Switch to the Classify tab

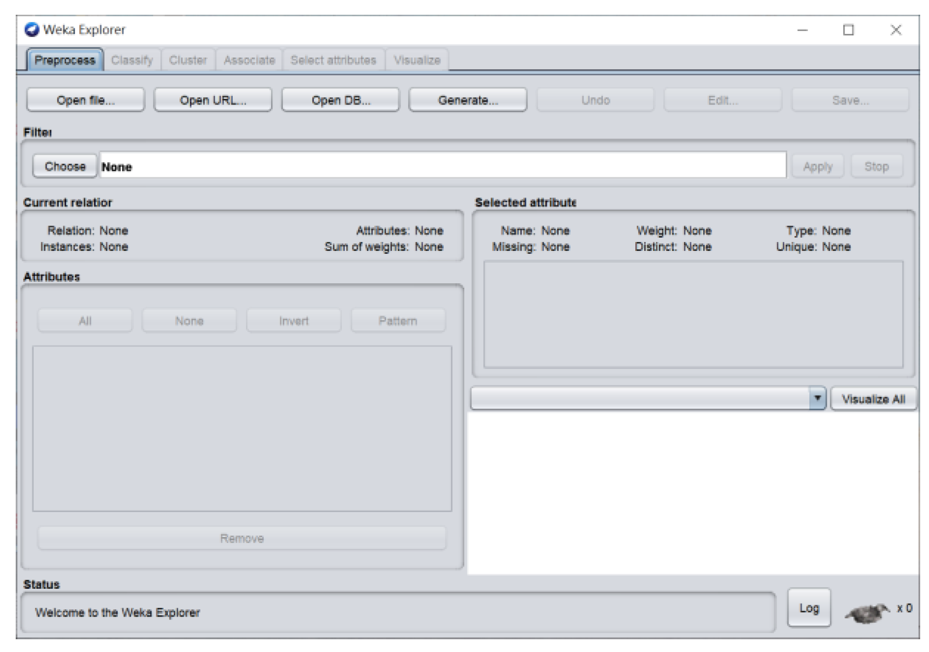[x=132, y=60]
